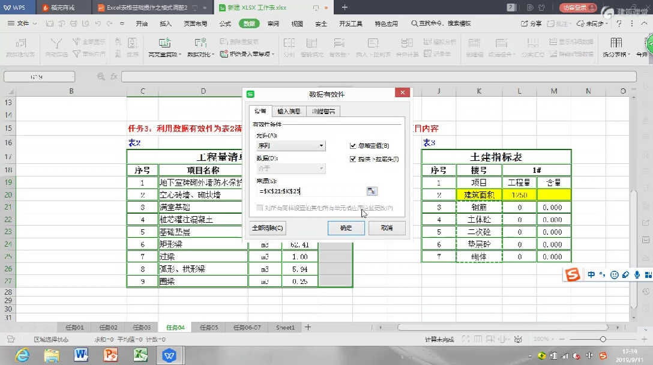Switch to the Sheet1 sheet tab

(x=285, y=328)
